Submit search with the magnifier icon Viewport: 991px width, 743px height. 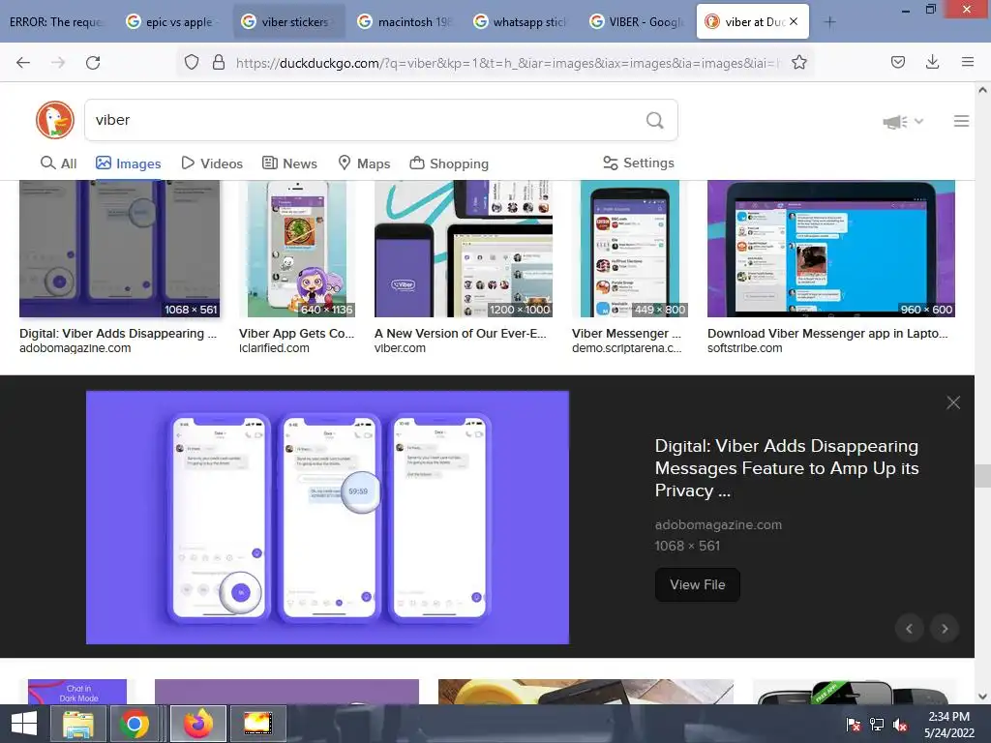(x=655, y=120)
